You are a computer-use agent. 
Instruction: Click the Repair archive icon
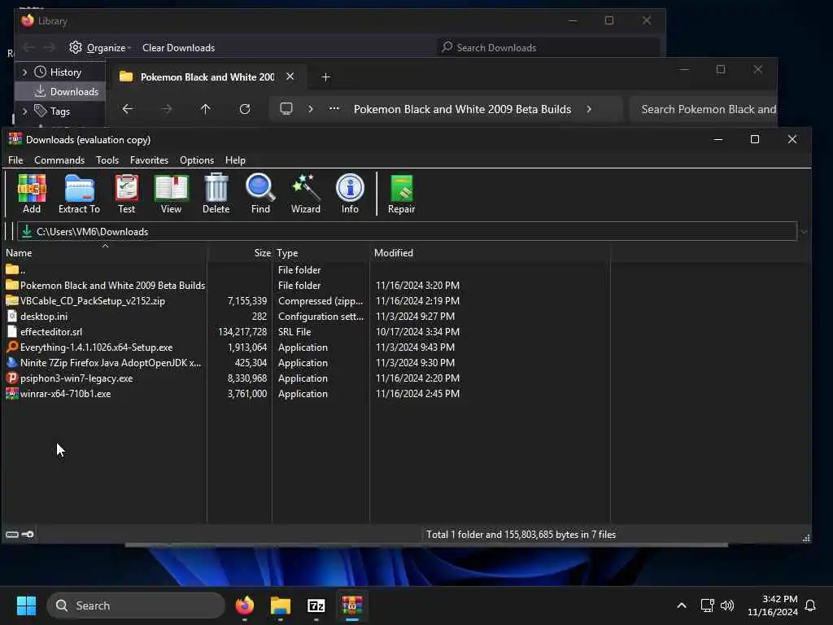tap(402, 194)
